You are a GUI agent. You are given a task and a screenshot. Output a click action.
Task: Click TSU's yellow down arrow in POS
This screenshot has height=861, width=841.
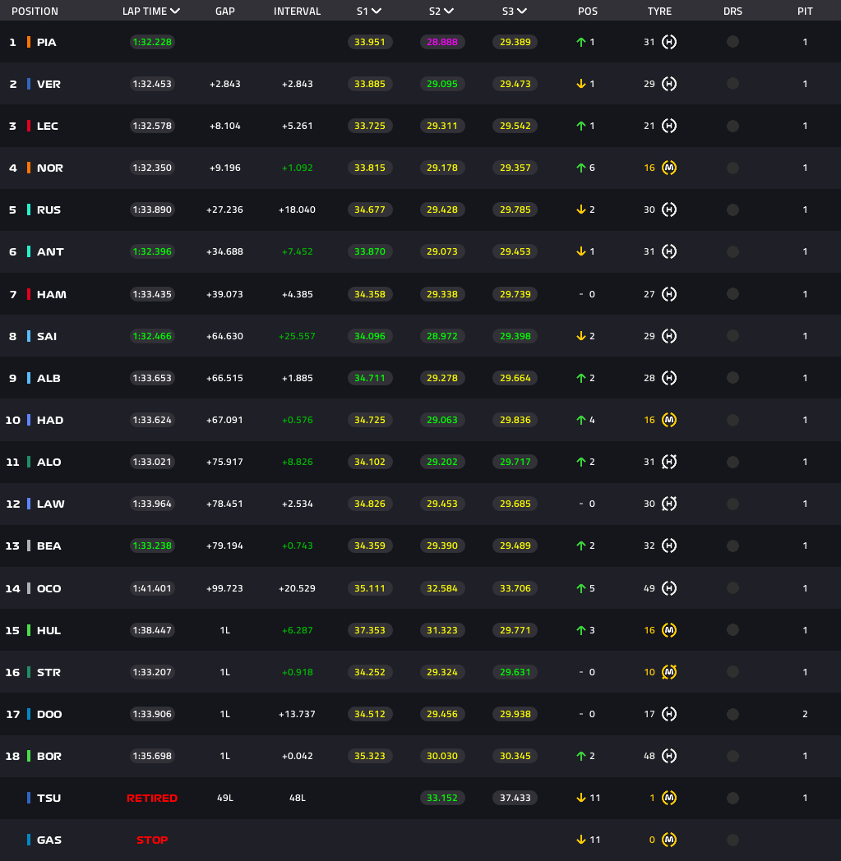580,798
